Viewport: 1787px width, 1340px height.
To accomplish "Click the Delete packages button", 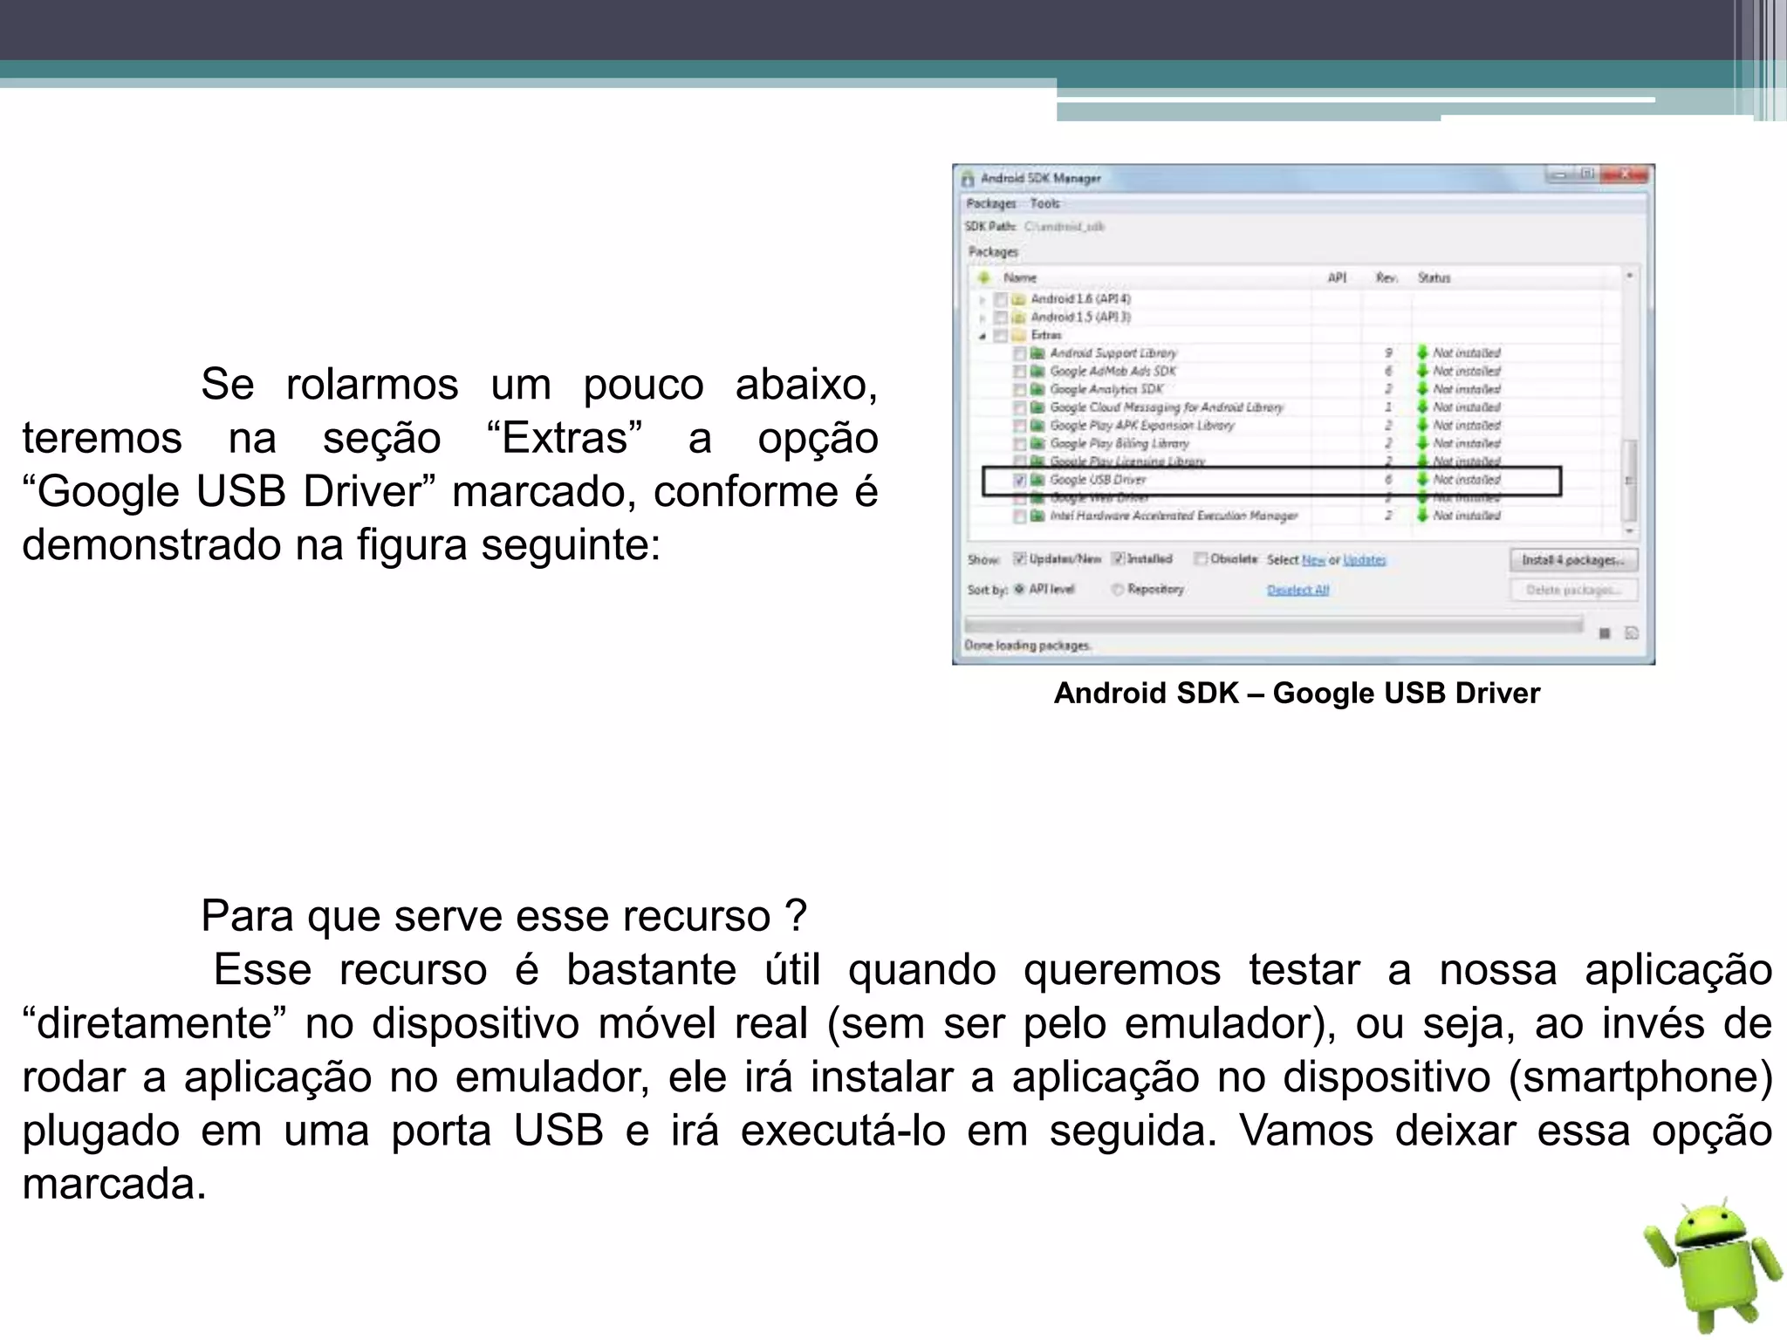I will [x=1573, y=591].
